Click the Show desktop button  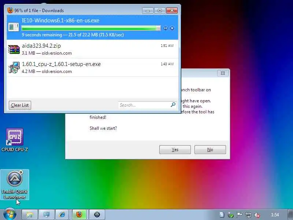coord(290,215)
